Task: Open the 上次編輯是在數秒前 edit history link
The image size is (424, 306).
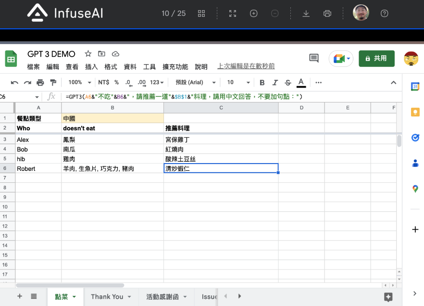Action: pos(246,66)
